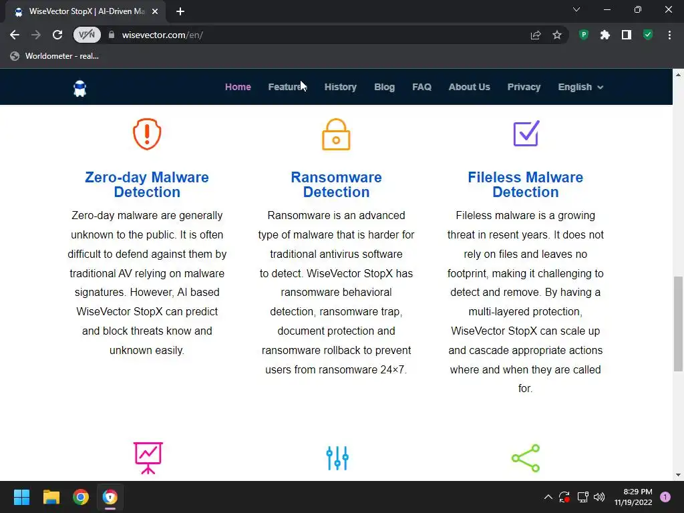The height and width of the screenshot is (513, 684).
Task: Open the Privacy nav item
Action: coord(524,87)
